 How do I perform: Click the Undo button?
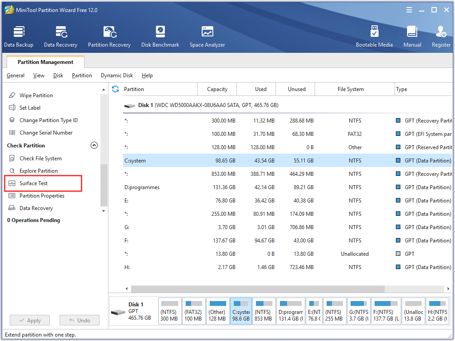point(80,321)
